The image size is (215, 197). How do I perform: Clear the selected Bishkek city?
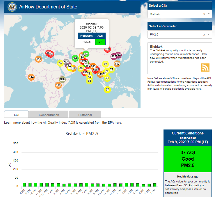tap(204, 14)
